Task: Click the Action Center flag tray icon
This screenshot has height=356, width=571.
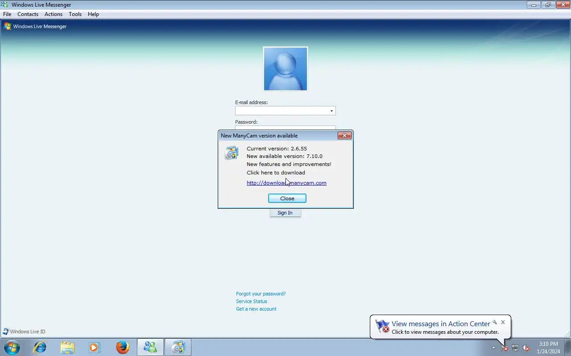Action: (505, 348)
